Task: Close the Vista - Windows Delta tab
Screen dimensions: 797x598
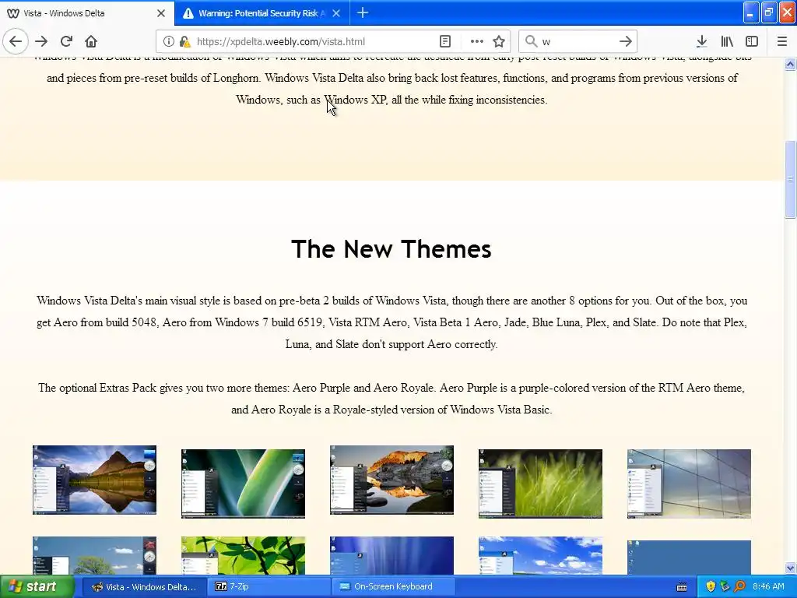Action: click(161, 13)
